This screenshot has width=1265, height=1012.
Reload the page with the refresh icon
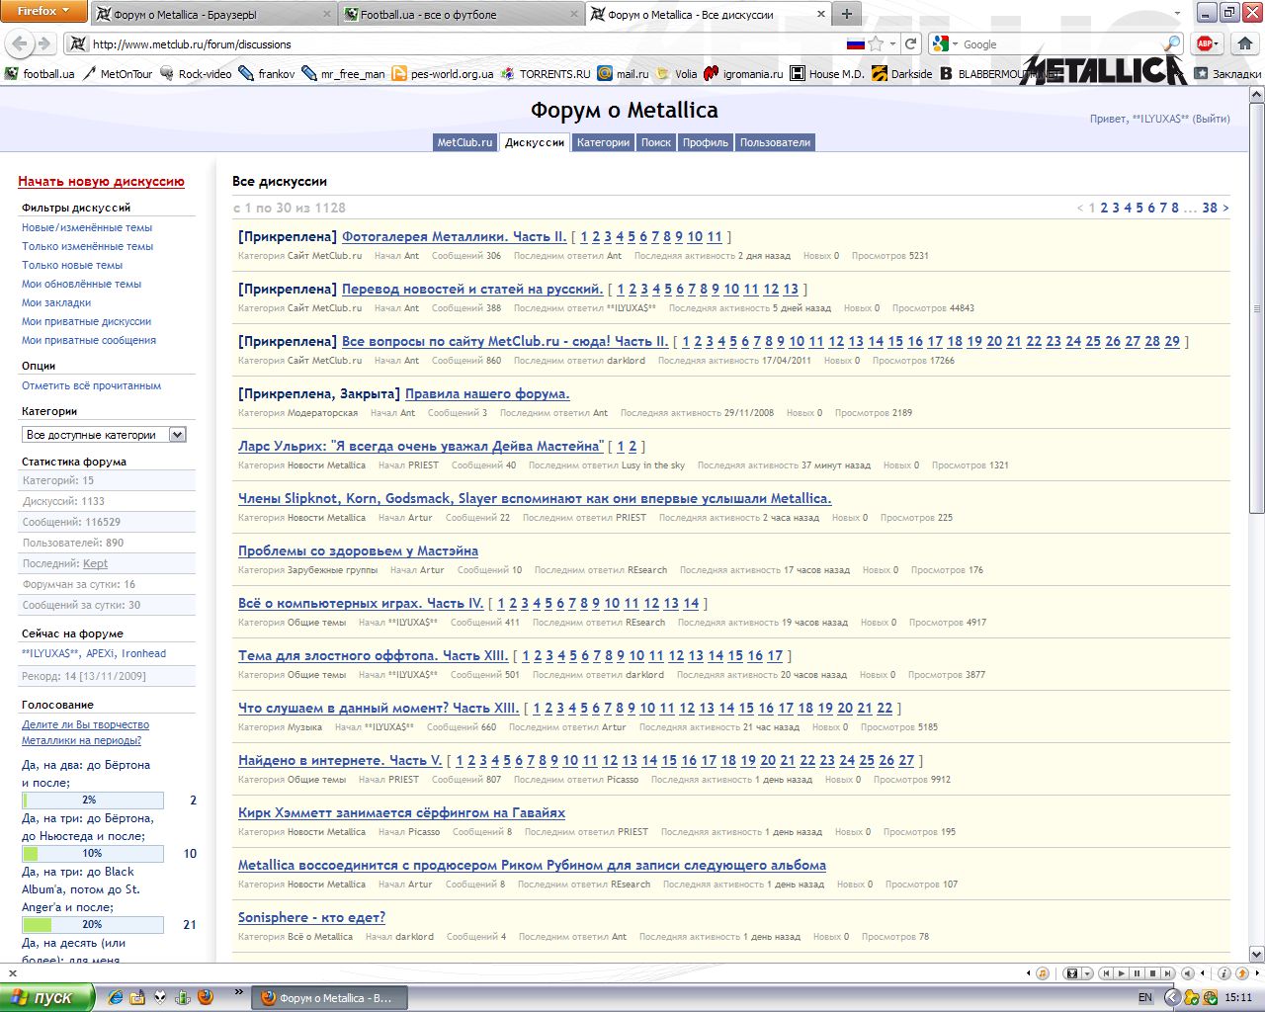[911, 44]
